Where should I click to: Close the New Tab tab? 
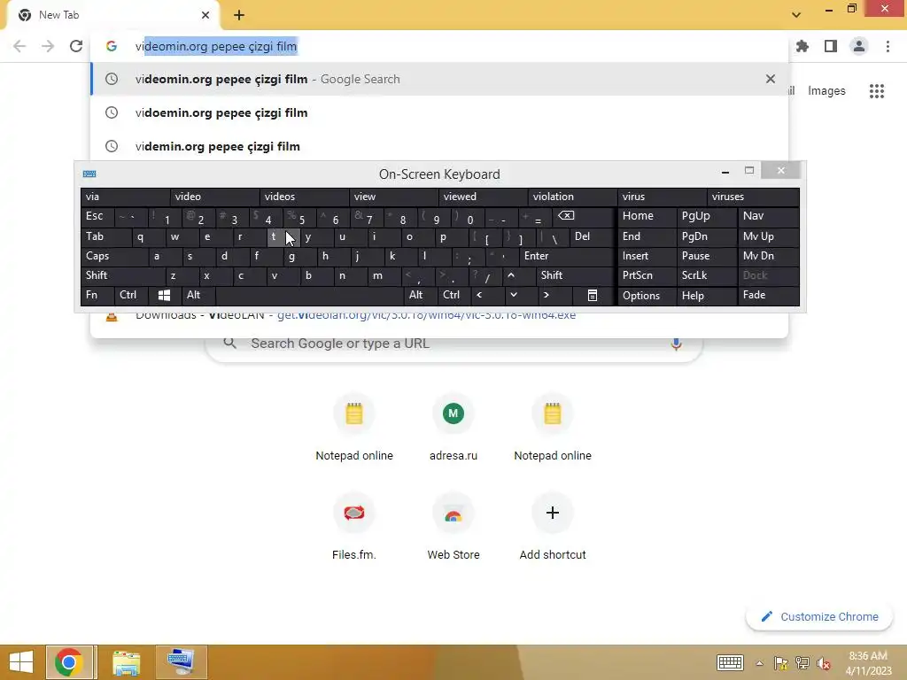pos(205,15)
